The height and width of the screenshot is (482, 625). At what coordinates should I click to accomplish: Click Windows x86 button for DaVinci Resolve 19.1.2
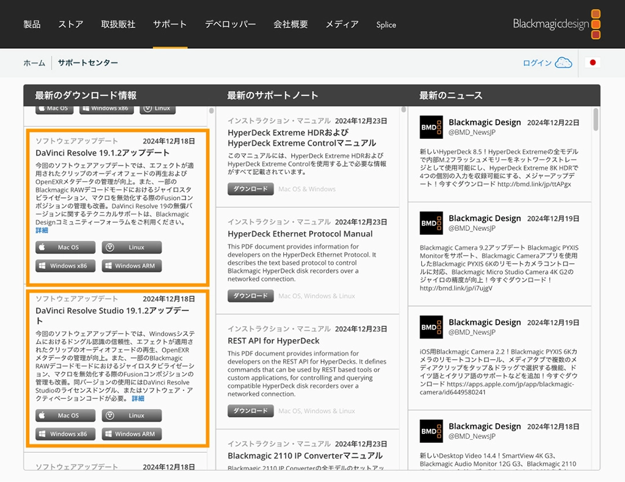65,266
